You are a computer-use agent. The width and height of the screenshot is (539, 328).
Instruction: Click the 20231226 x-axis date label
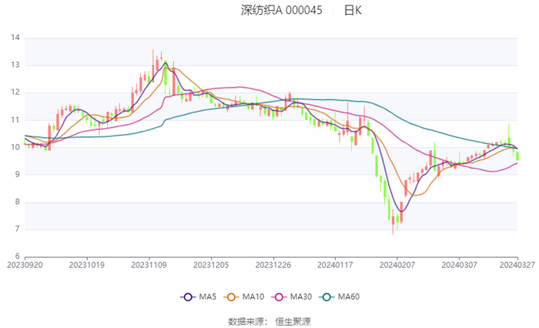point(273,265)
